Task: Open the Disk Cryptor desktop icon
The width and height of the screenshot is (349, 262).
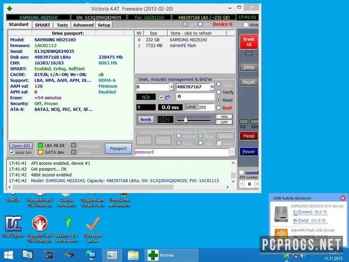Action: pos(13,227)
